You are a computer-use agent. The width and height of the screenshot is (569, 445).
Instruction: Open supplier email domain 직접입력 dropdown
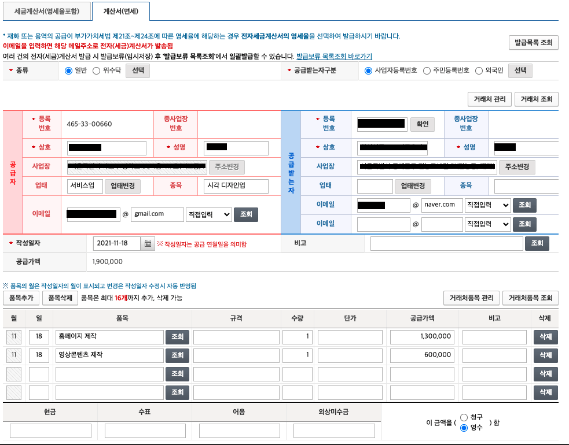209,214
